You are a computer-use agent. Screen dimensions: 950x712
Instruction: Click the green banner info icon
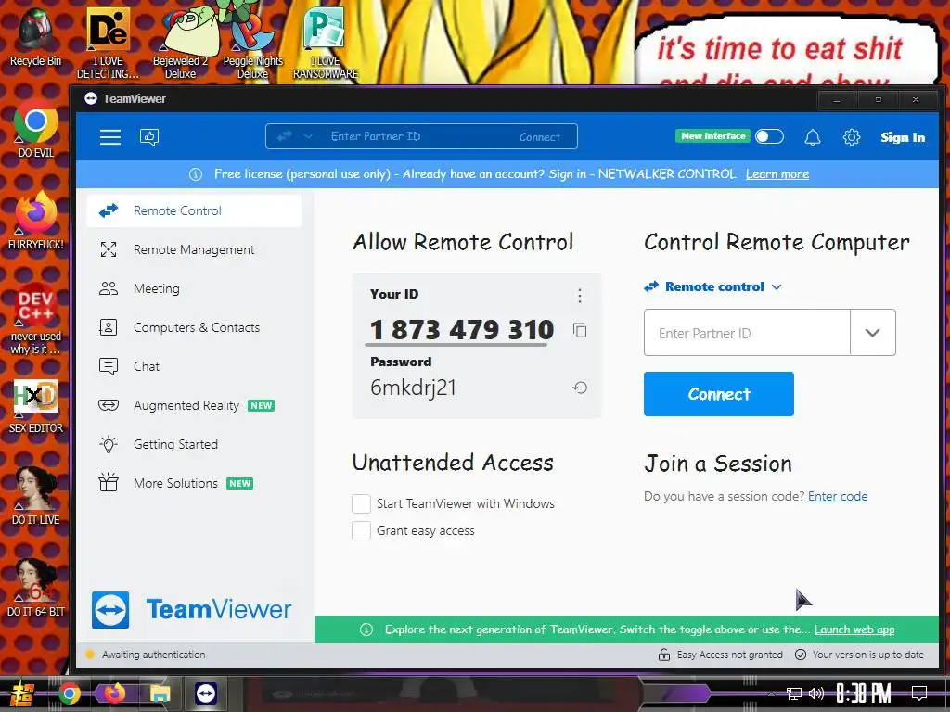point(366,629)
